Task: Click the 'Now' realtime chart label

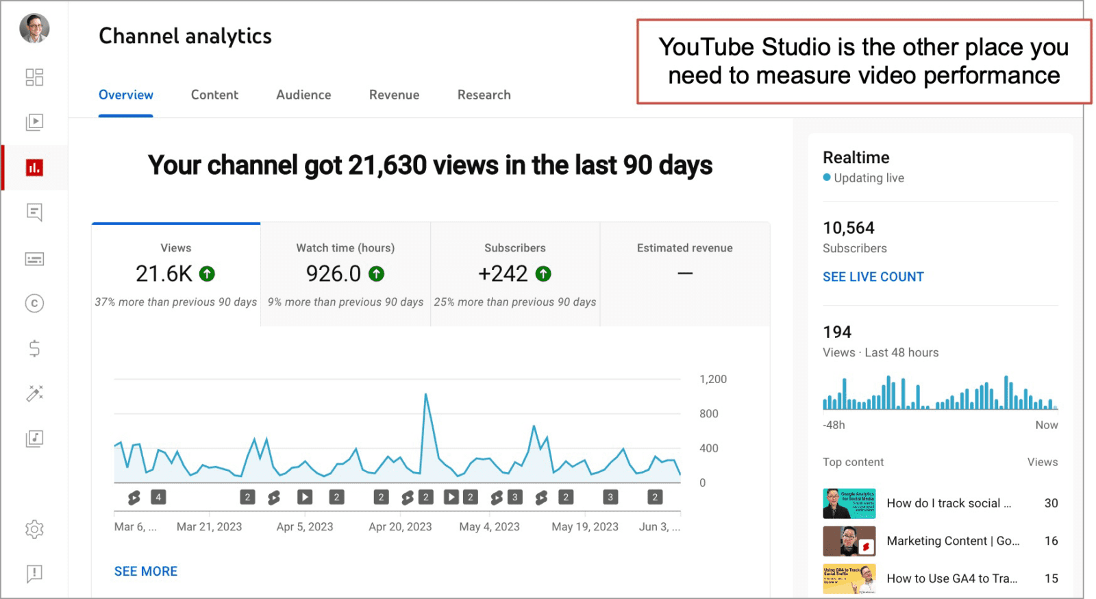Action: click(1047, 425)
